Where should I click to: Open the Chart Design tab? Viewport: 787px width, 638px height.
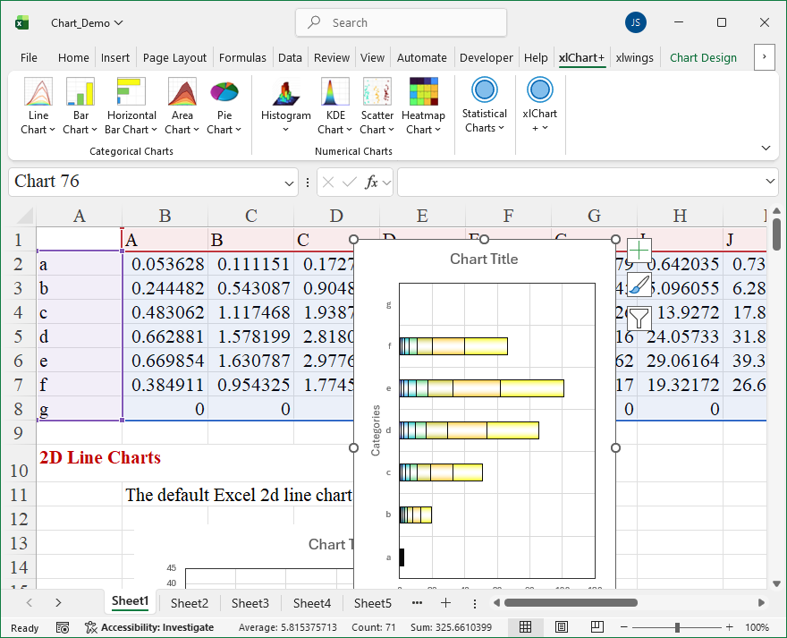(x=703, y=57)
